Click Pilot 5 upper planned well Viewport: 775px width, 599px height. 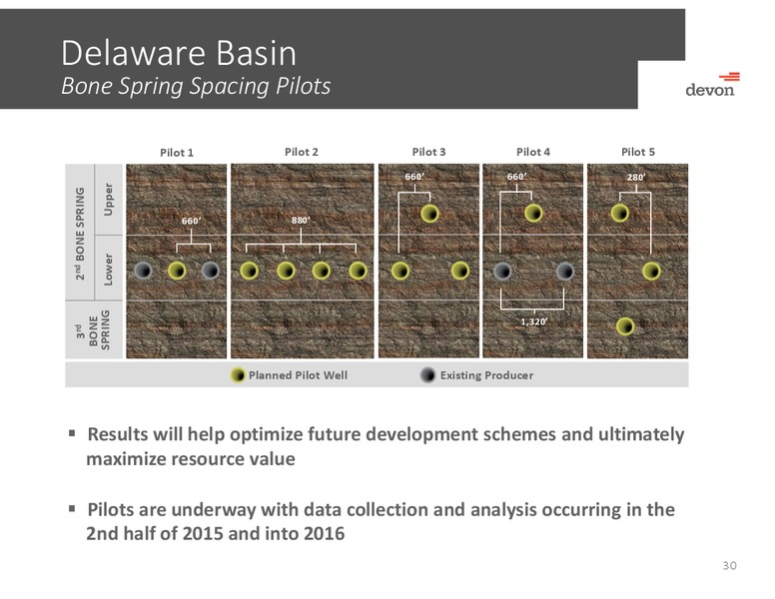point(620,214)
